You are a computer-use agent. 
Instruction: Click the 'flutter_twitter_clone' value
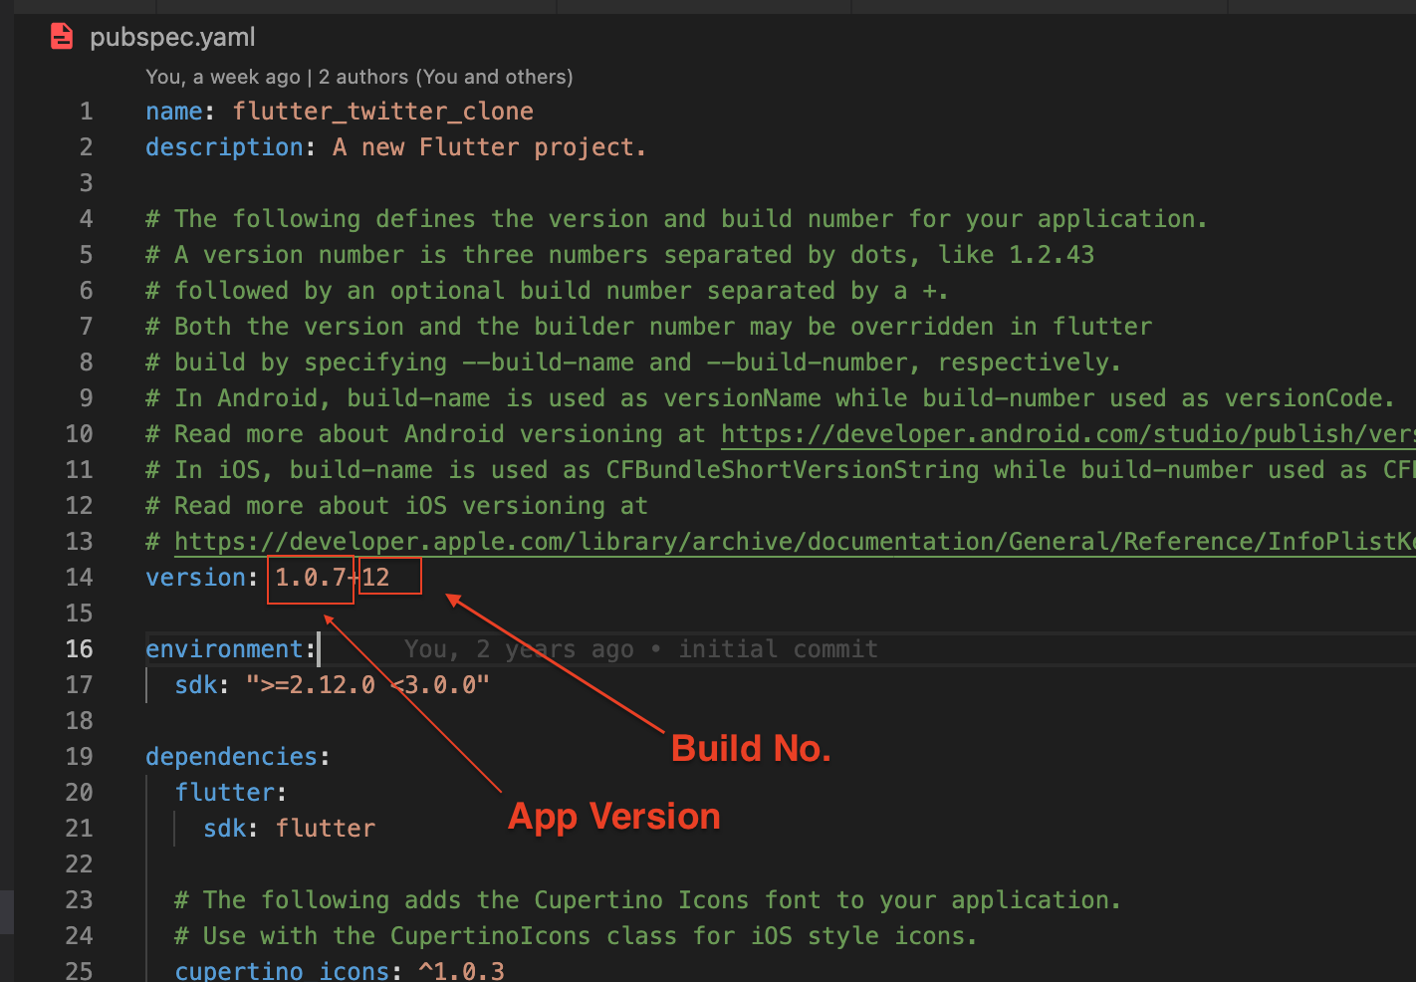(x=383, y=111)
